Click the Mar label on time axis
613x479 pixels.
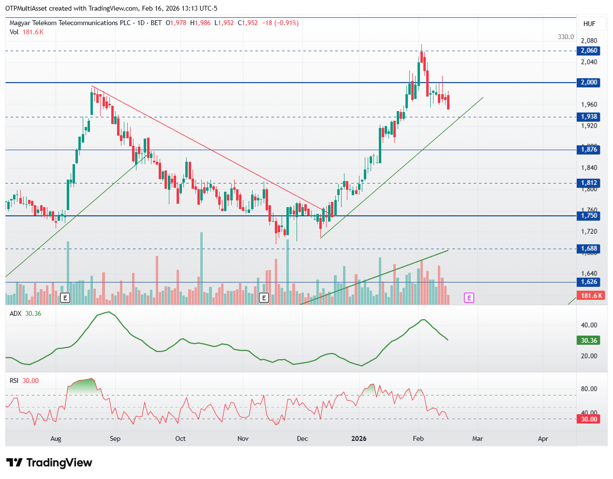point(478,438)
